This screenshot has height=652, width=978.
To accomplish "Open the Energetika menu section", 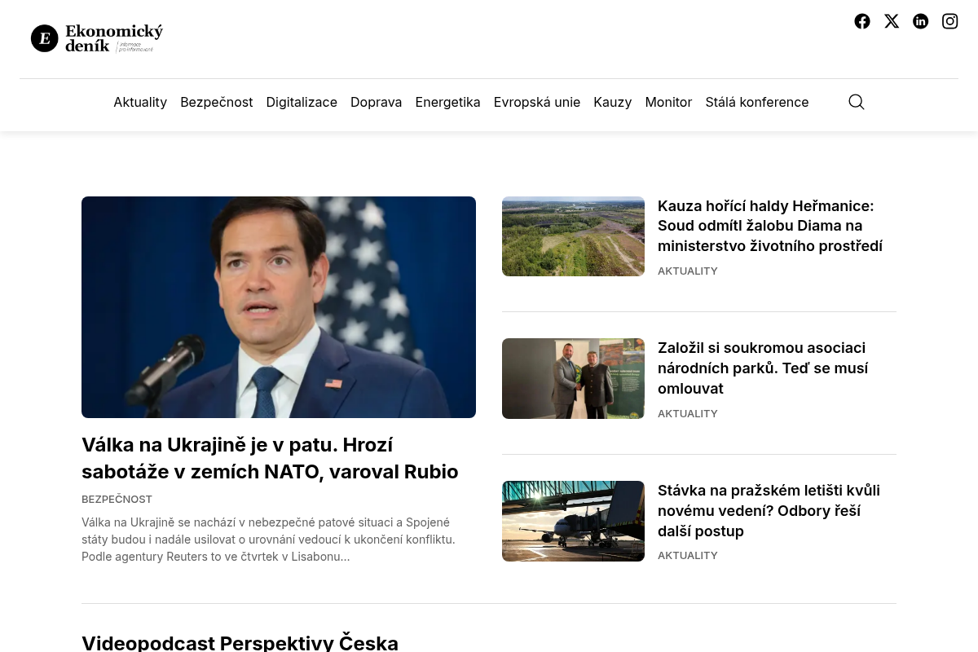I will point(448,102).
